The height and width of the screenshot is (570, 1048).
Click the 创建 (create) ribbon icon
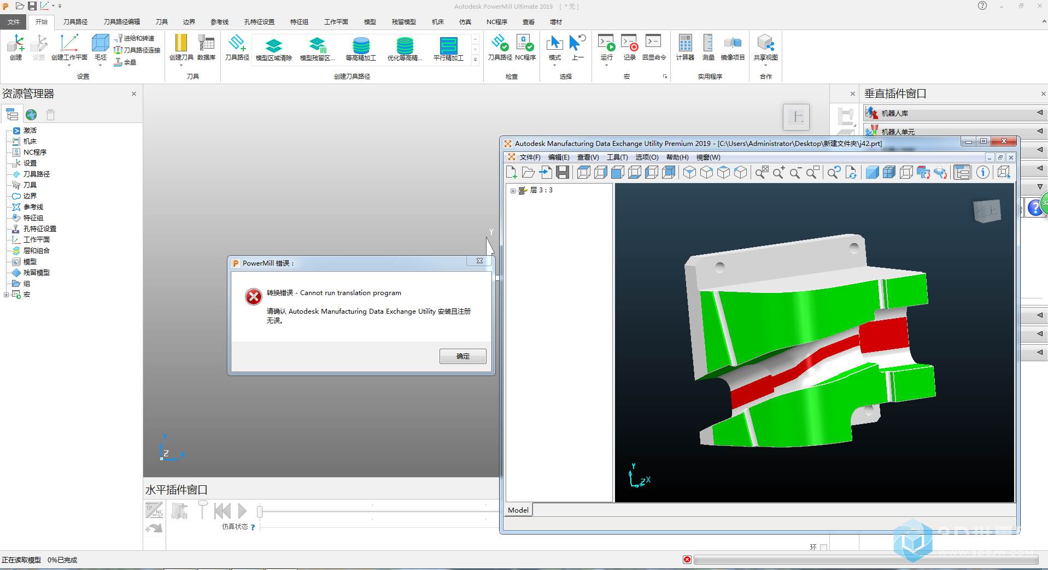point(16,47)
